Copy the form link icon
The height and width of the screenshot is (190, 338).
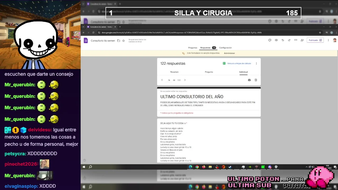pyautogui.click(x=296, y=40)
